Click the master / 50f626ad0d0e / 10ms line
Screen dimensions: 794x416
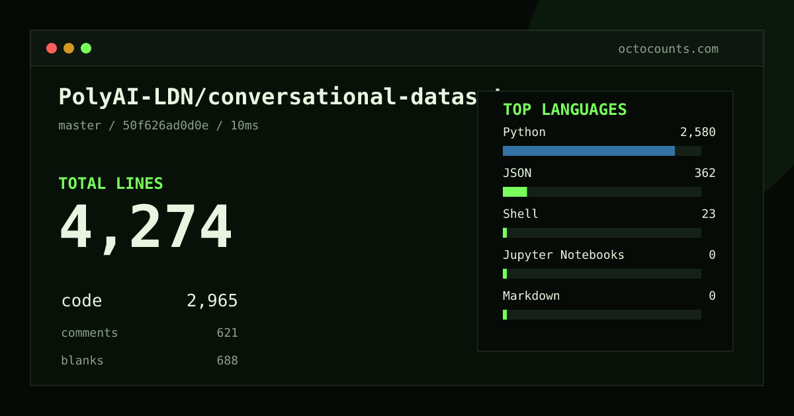(x=159, y=125)
